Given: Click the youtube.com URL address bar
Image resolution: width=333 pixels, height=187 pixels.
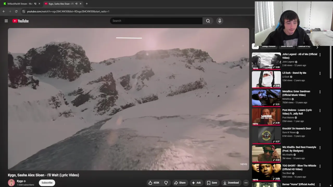Looking at the screenshot, I should pyautogui.click(x=68, y=11).
